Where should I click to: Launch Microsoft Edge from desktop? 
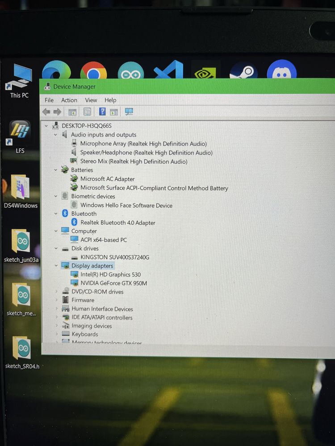click(x=56, y=70)
